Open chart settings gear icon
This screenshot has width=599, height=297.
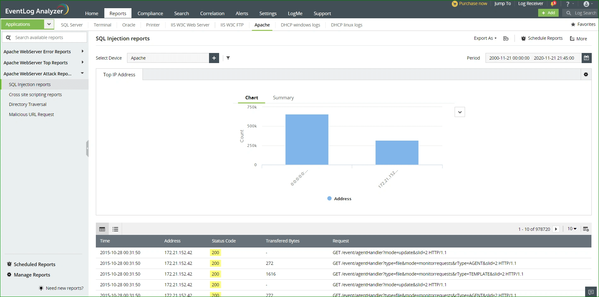(586, 74)
